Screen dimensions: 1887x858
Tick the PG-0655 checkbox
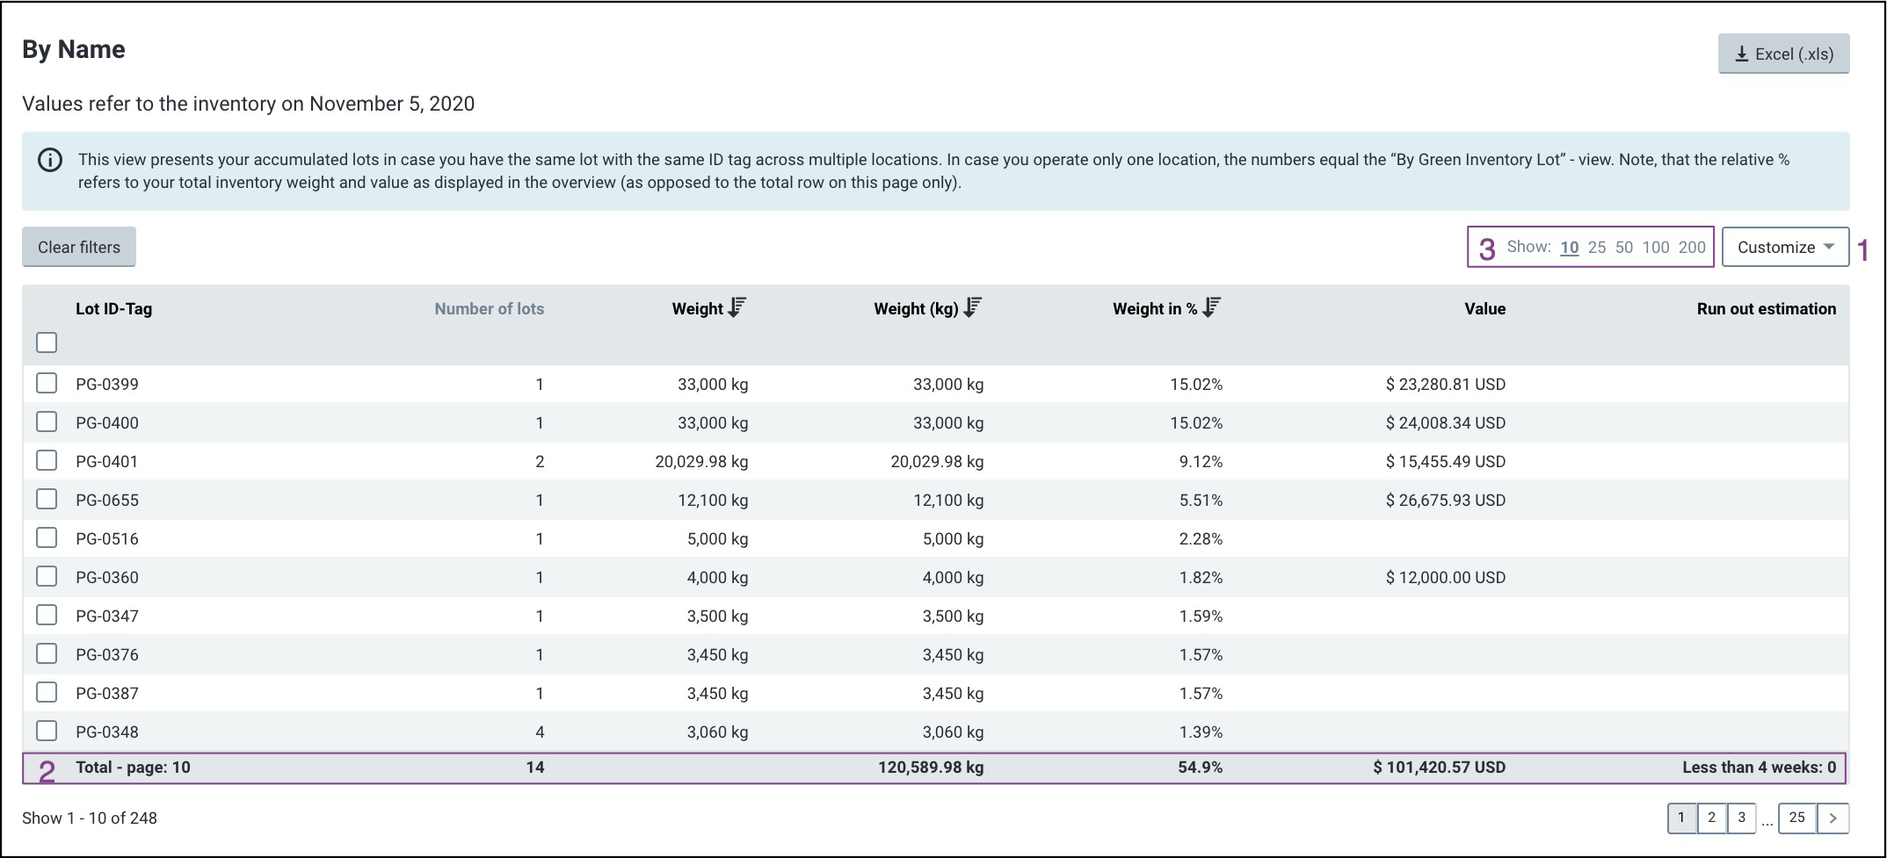pos(47,499)
